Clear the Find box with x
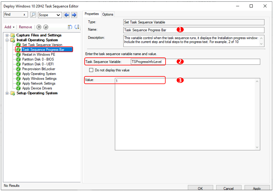This screenshot has width=274, height=191. (x=24, y=14)
